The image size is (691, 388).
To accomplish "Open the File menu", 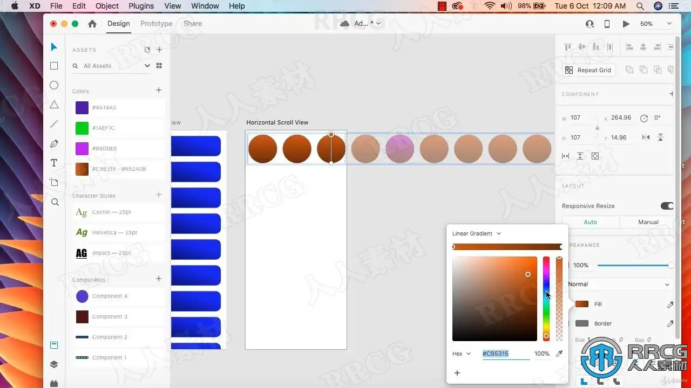I will [x=56, y=6].
